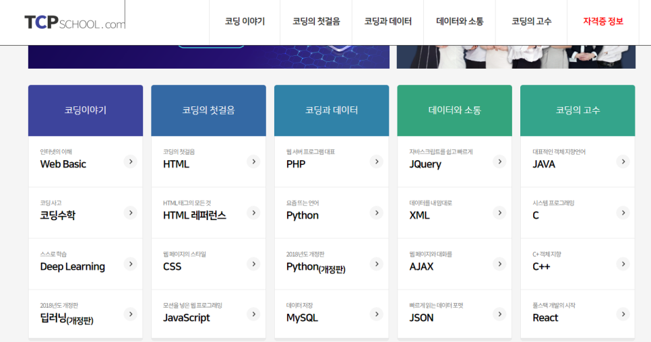651x342 pixels.
Task: Select the 코딩의 첫걸음 category header card
Action: [208, 110]
